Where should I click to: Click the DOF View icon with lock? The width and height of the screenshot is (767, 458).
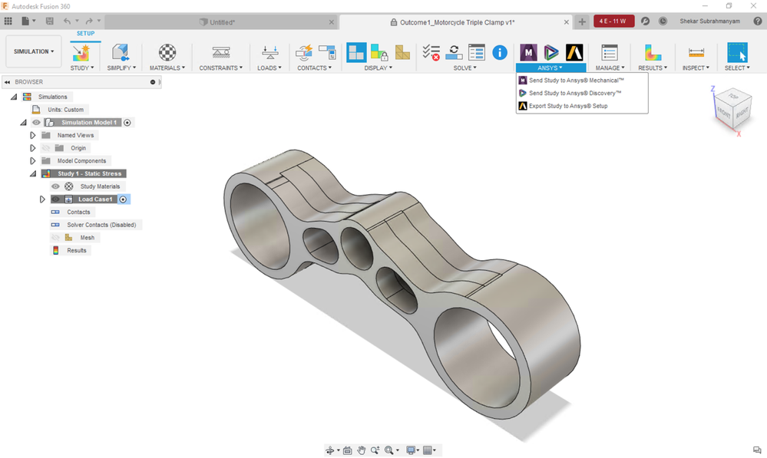pos(379,52)
